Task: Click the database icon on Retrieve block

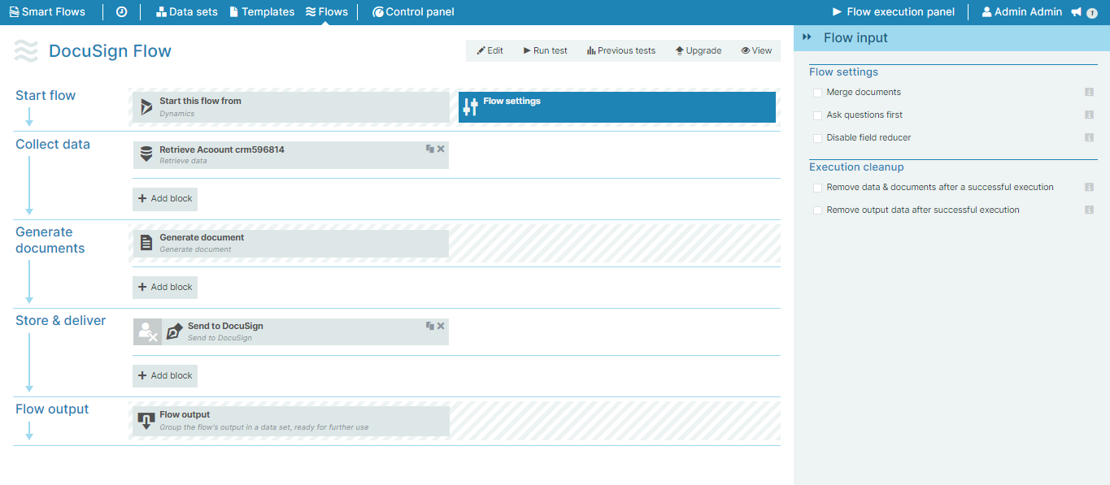Action: tap(146, 154)
